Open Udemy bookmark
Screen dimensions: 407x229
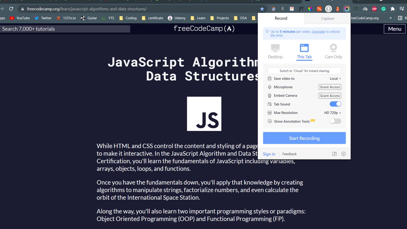point(177,18)
